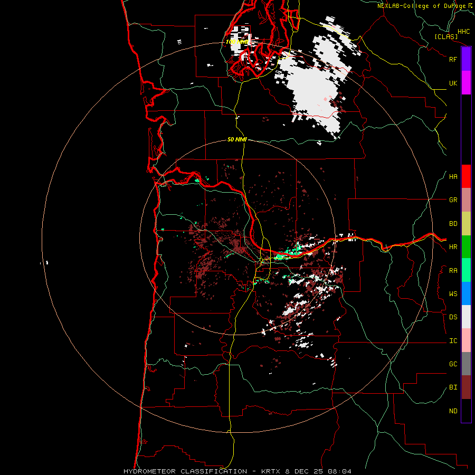Click the KRTX station identifier

point(271,471)
